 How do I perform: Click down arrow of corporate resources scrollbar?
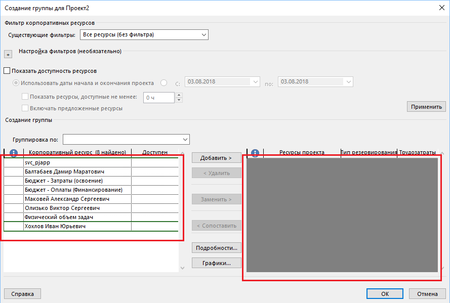coord(182,268)
